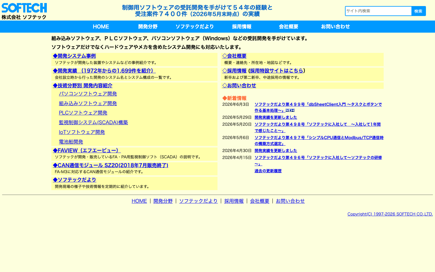This screenshot has height=272, width=435.
Task: Click the NEW badge beside the 第４９９号 news item
Action: pyautogui.click(x=290, y=111)
